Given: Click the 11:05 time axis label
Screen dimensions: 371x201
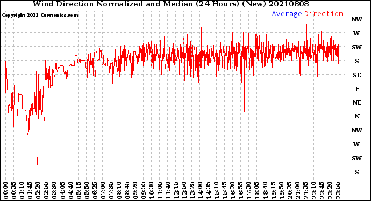Looking at the screenshot, I should [x=160, y=190].
